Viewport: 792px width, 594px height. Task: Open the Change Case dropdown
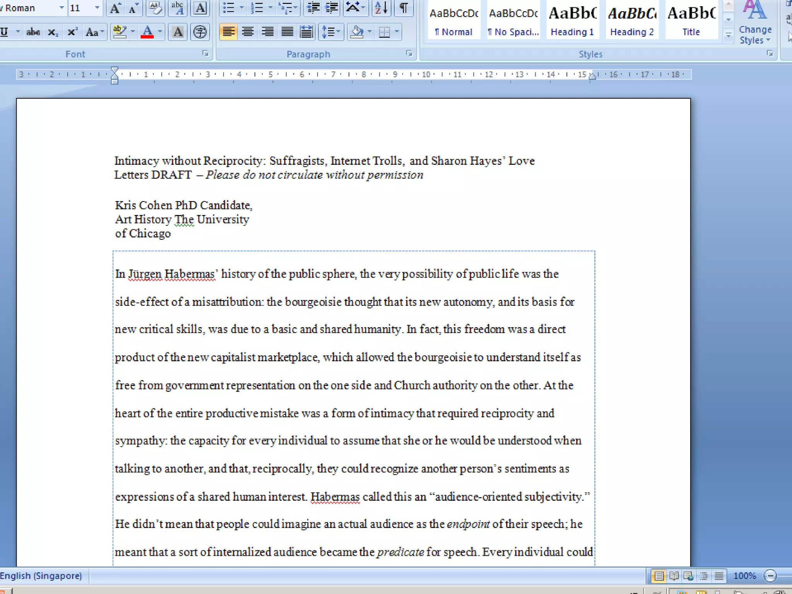coord(95,32)
